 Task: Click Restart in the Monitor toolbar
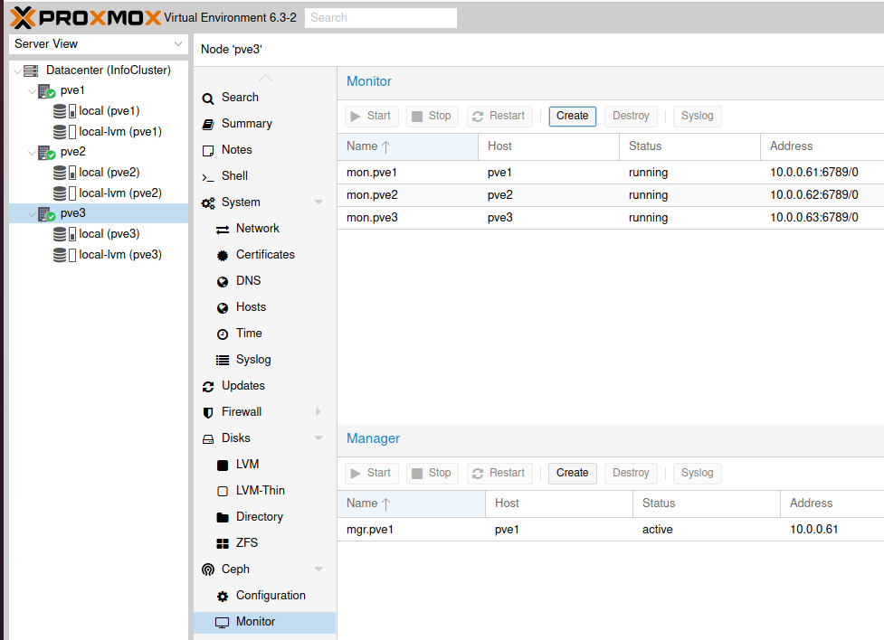[x=499, y=116]
